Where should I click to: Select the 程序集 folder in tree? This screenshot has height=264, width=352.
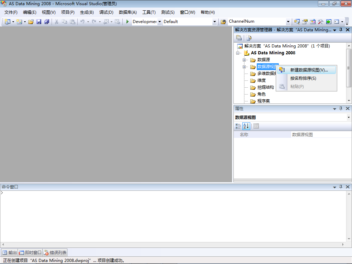tap(264, 101)
